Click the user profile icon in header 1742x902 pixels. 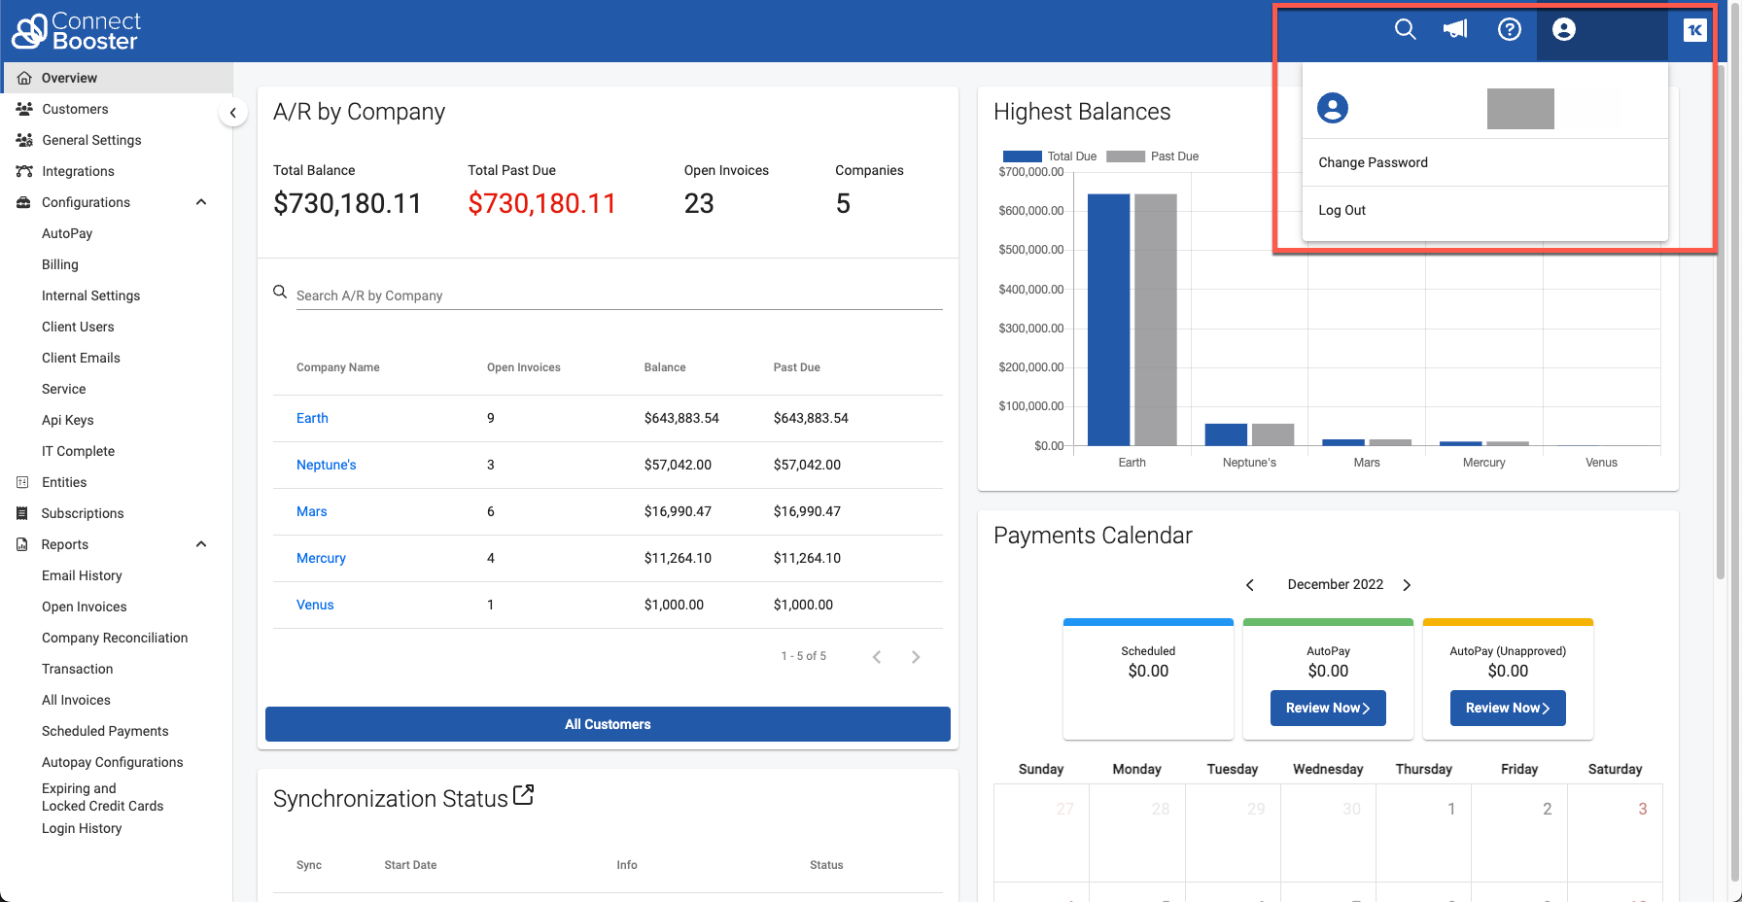click(x=1563, y=29)
